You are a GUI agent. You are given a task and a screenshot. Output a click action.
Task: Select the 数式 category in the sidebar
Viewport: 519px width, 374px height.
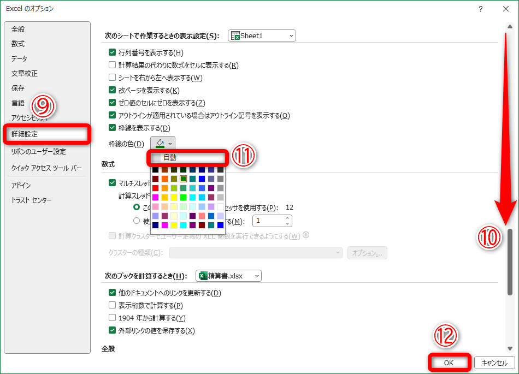click(x=18, y=44)
